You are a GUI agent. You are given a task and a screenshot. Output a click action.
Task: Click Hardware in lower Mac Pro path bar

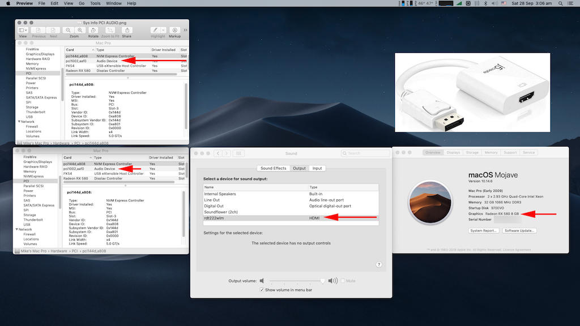pyautogui.click(x=59, y=251)
